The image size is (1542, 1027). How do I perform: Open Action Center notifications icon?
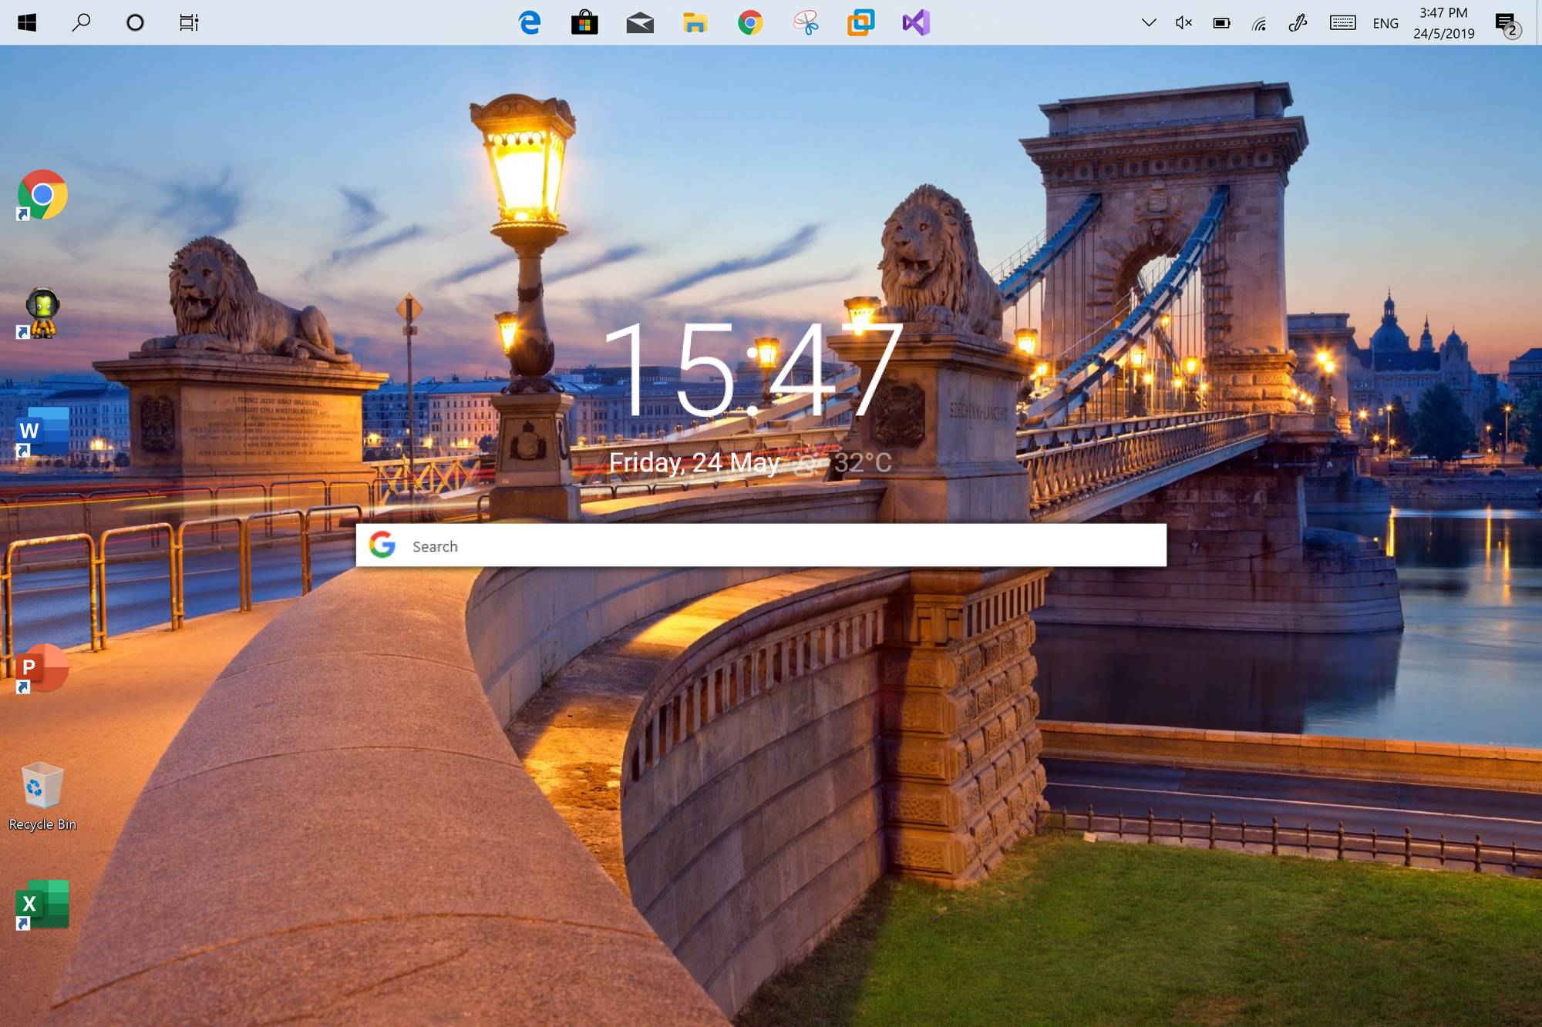(x=1507, y=24)
